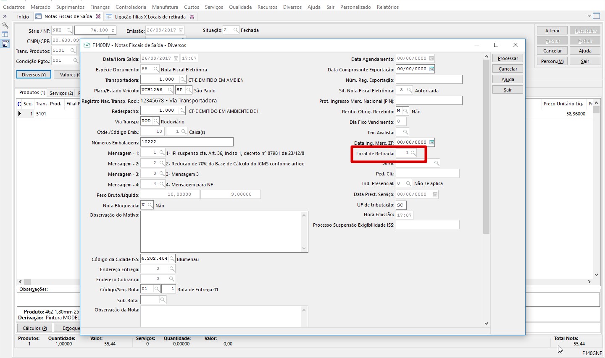The height and width of the screenshot is (358, 605).
Task: Switch to the Início tab
Action: point(23,17)
